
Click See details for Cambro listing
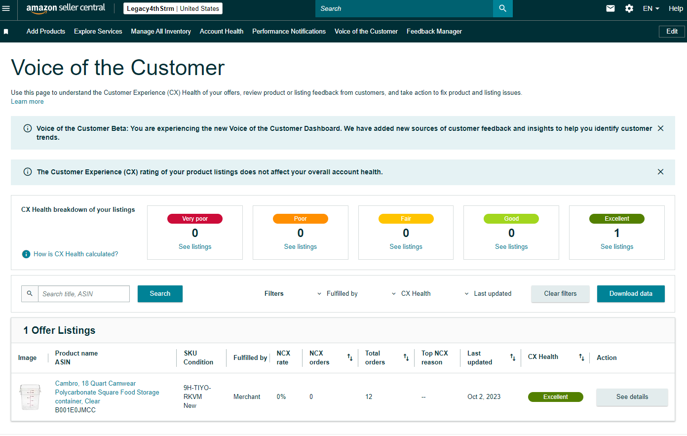tap(632, 397)
